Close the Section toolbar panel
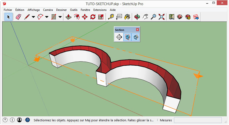The width and height of the screenshot is (229, 125). pyautogui.click(x=137, y=30)
